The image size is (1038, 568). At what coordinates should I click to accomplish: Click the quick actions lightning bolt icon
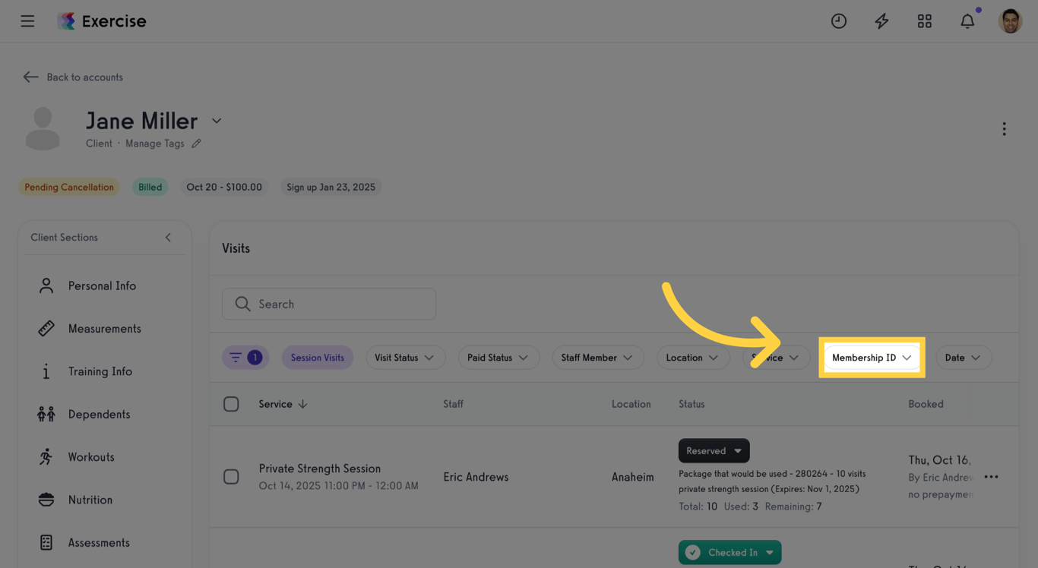click(x=881, y=21)
